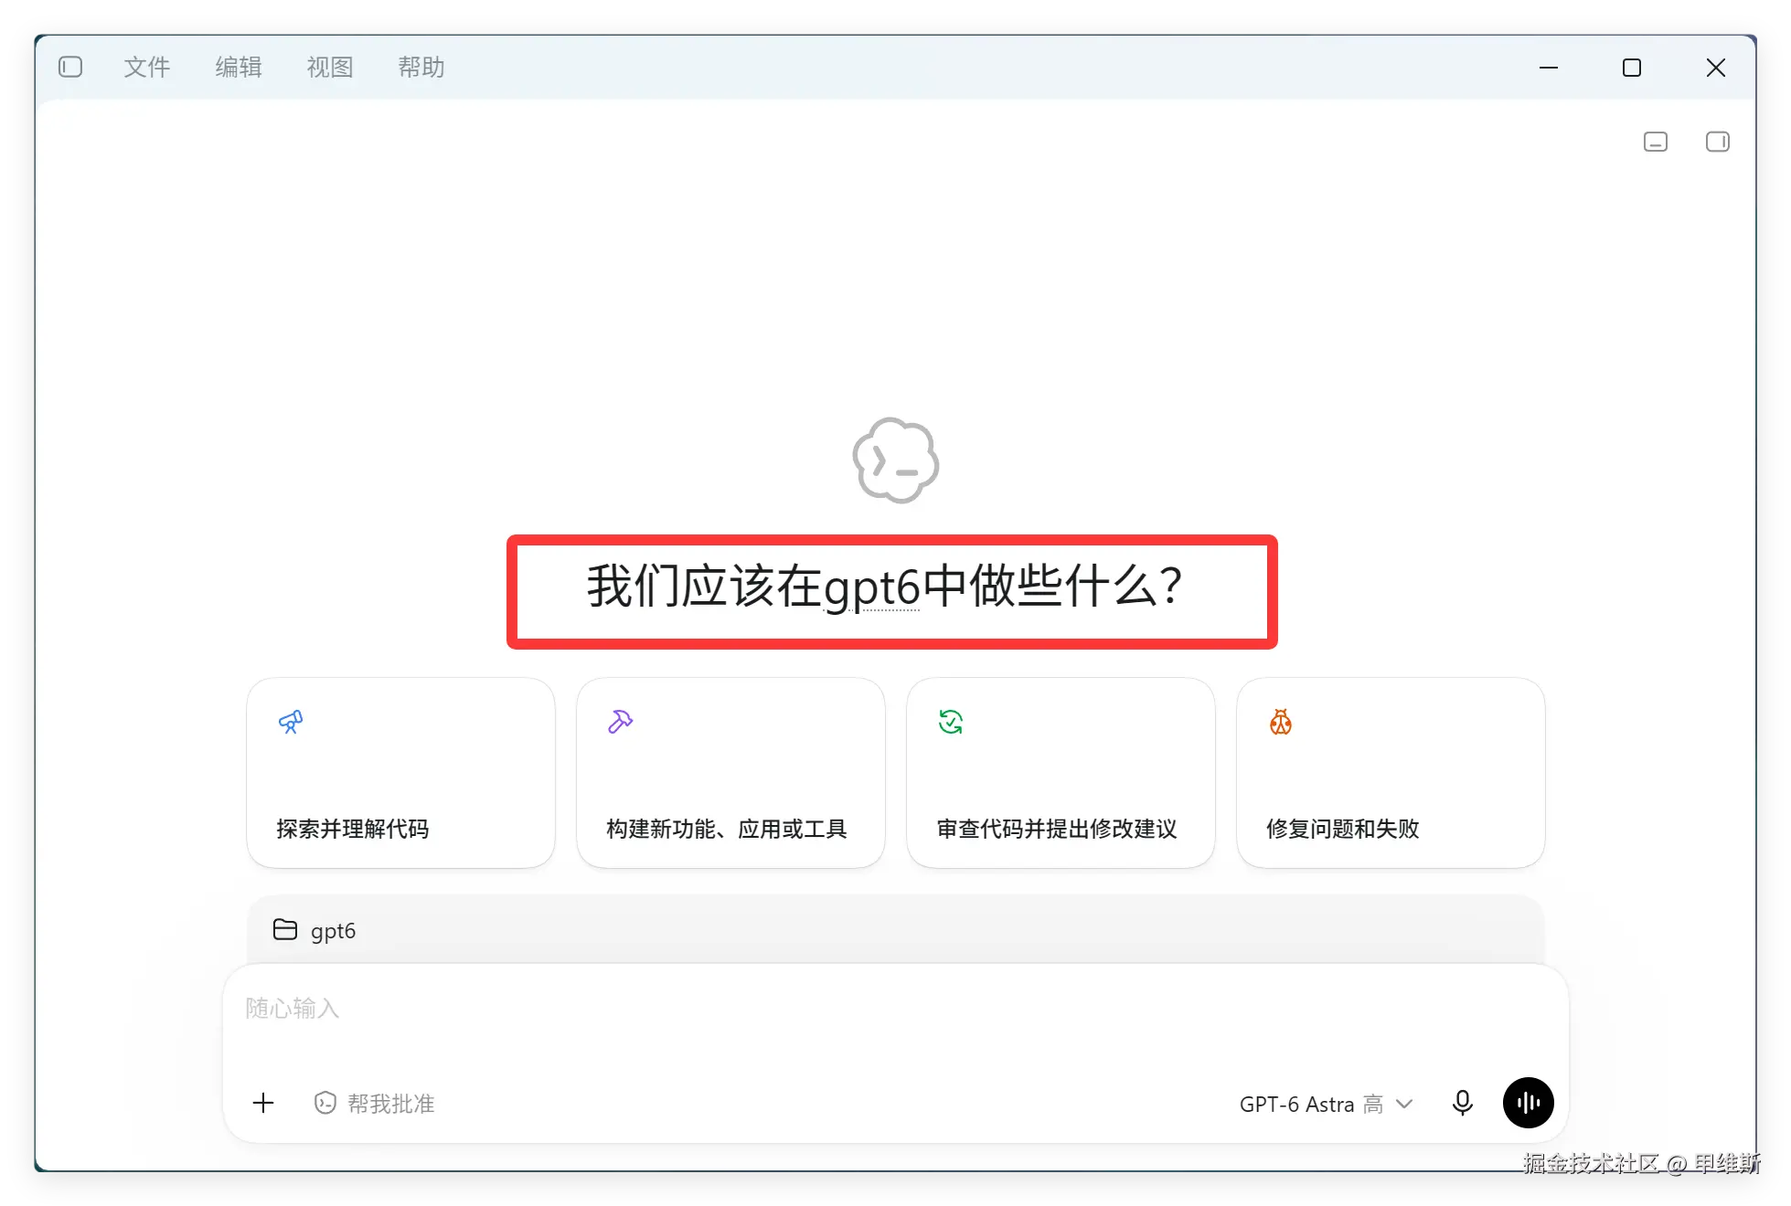The width and height of the screenshot is (1791, 1206).
Task: Open the 编辑 menu
Action: point(239,67)
